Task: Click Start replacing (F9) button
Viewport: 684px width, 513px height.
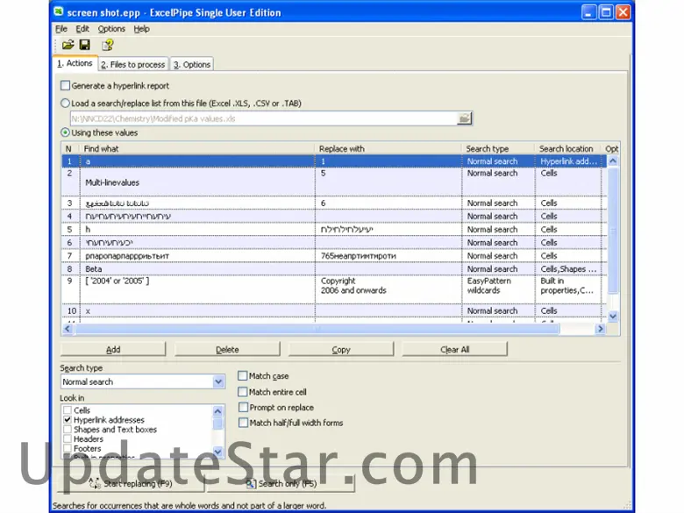Action: point(131,483)
